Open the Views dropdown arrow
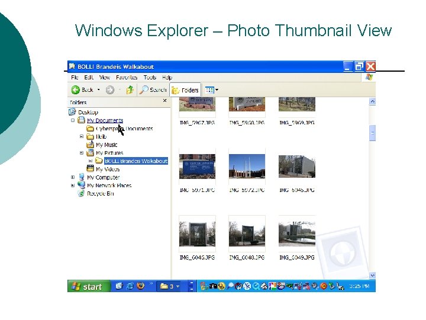The image size is (426, 320). click(217, 90)
